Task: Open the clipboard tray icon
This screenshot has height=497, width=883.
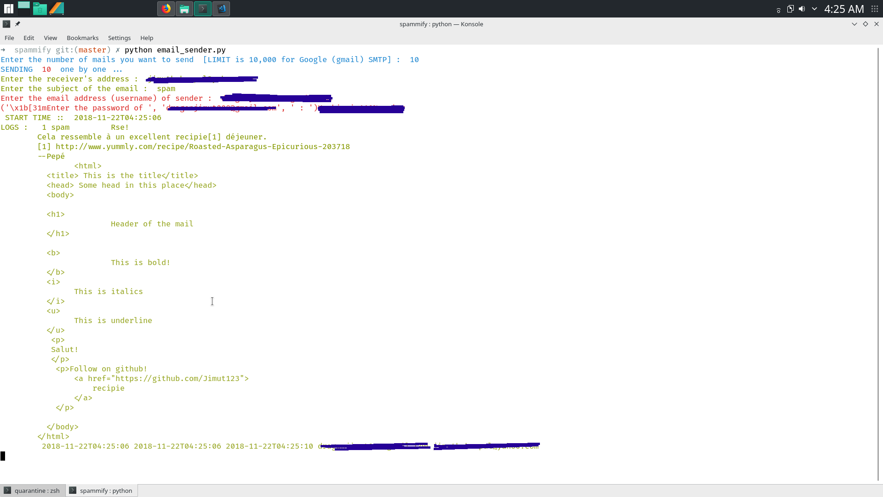Action: (790, 9)
